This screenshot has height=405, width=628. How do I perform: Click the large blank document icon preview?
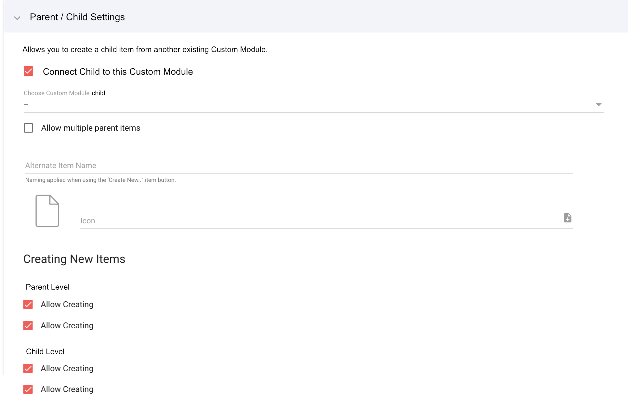47,211
